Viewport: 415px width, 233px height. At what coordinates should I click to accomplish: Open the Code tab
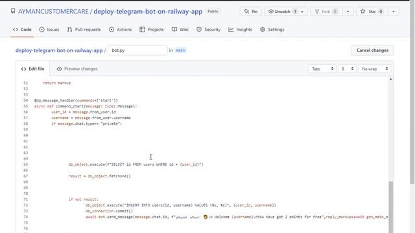tap(22, 30)
